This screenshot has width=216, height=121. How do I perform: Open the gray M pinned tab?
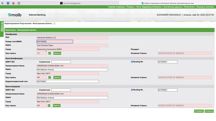coord(19,3)
